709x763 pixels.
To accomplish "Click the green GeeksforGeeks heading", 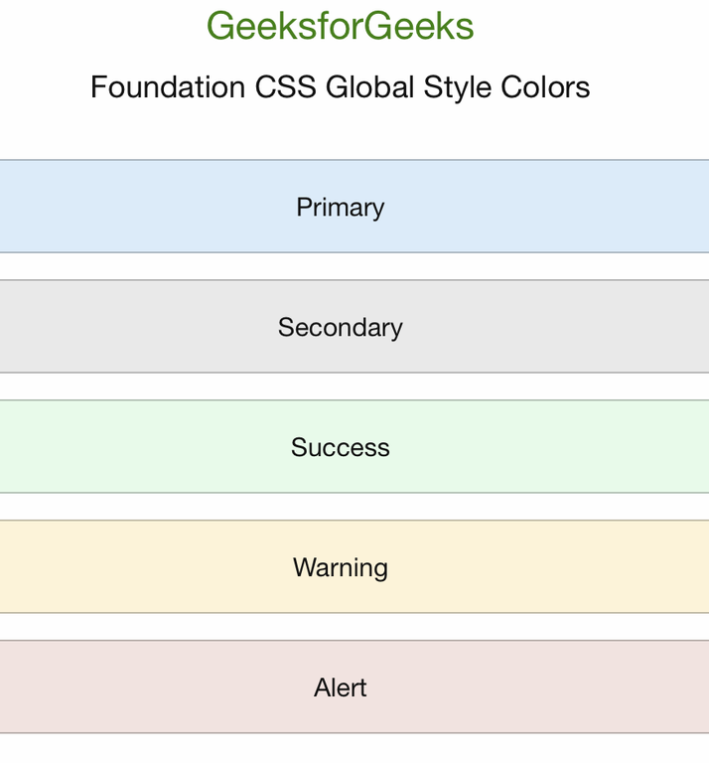I will (340, 27).
